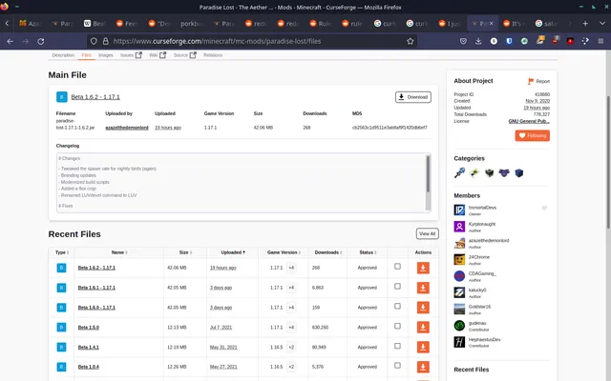Tick checkbox for Beta 1.4.1 row
This screenshot has width=611, height=381.
397,346
